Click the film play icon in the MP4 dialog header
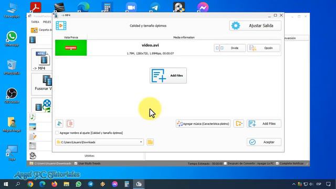Screen dimensions: 336x189 (61, 26)
